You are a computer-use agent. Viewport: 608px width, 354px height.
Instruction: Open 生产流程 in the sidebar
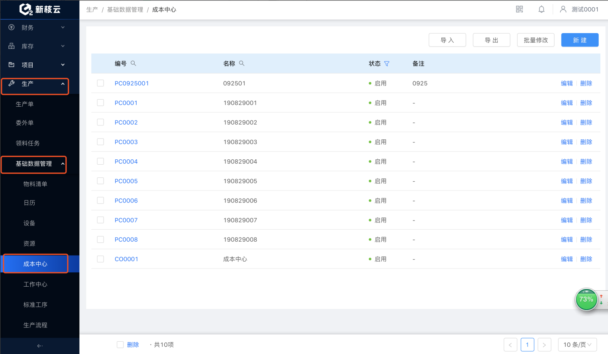pyautogui.click(x=35, y=325)
